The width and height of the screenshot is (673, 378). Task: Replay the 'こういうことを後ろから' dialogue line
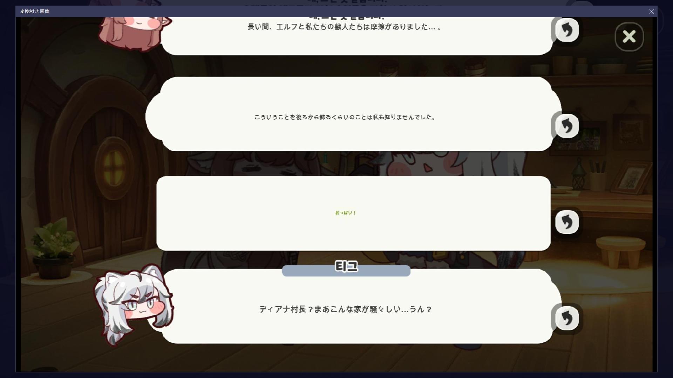pos(567,126)
